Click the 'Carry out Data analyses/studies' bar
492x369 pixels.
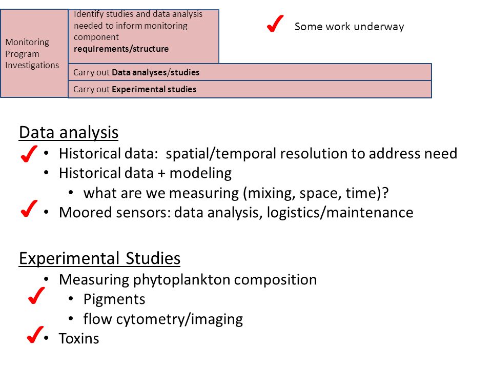point(250,72)
